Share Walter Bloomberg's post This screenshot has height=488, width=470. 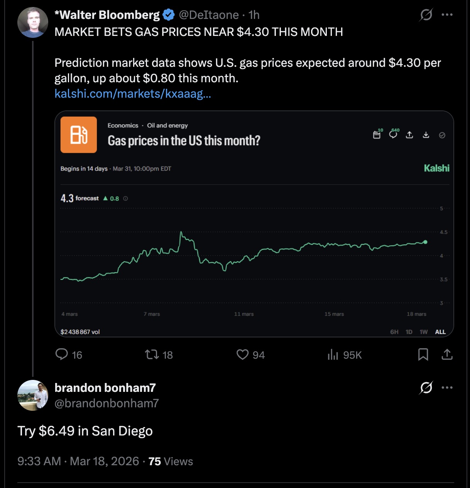[447, 354]
